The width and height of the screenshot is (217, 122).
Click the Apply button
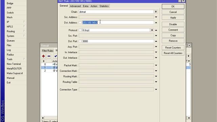pos(173,18)
